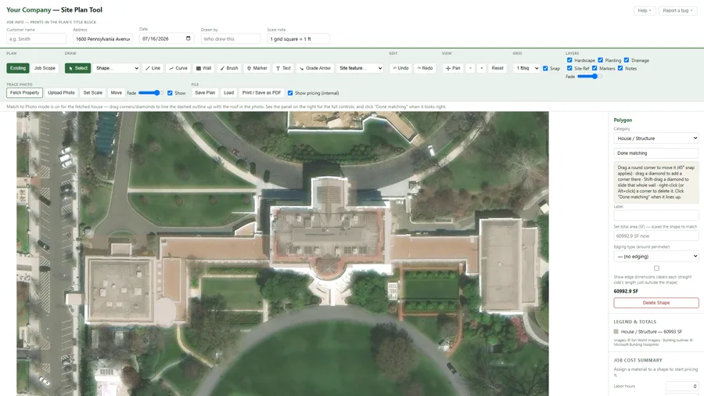Screen dimensions: 704x396
Task: Pick the Curve drawing tool
Action: (178, 68)
